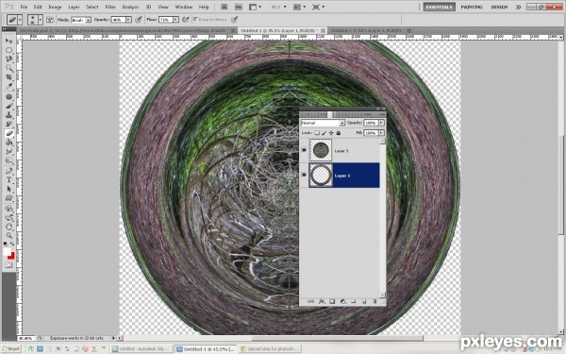The height and width of the screenshot is (354, 566).
Task: Click Create new layer icon
Action: point(364,301)
